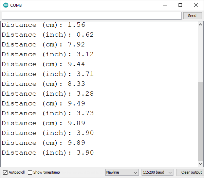Viewport: 204px width, 178px height.
Task: Close the COM3 serial monitor window
Action: tap(196, 5)
